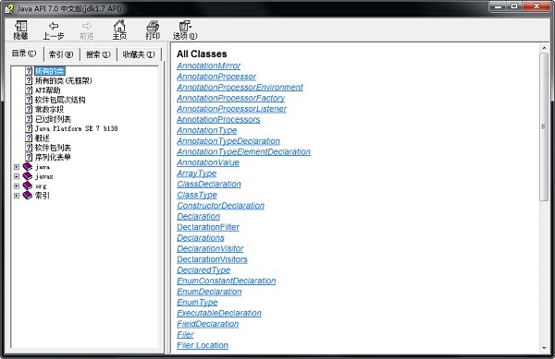Open the AnnotationMirror class link

pyautogui.click(x=208, y=66)
